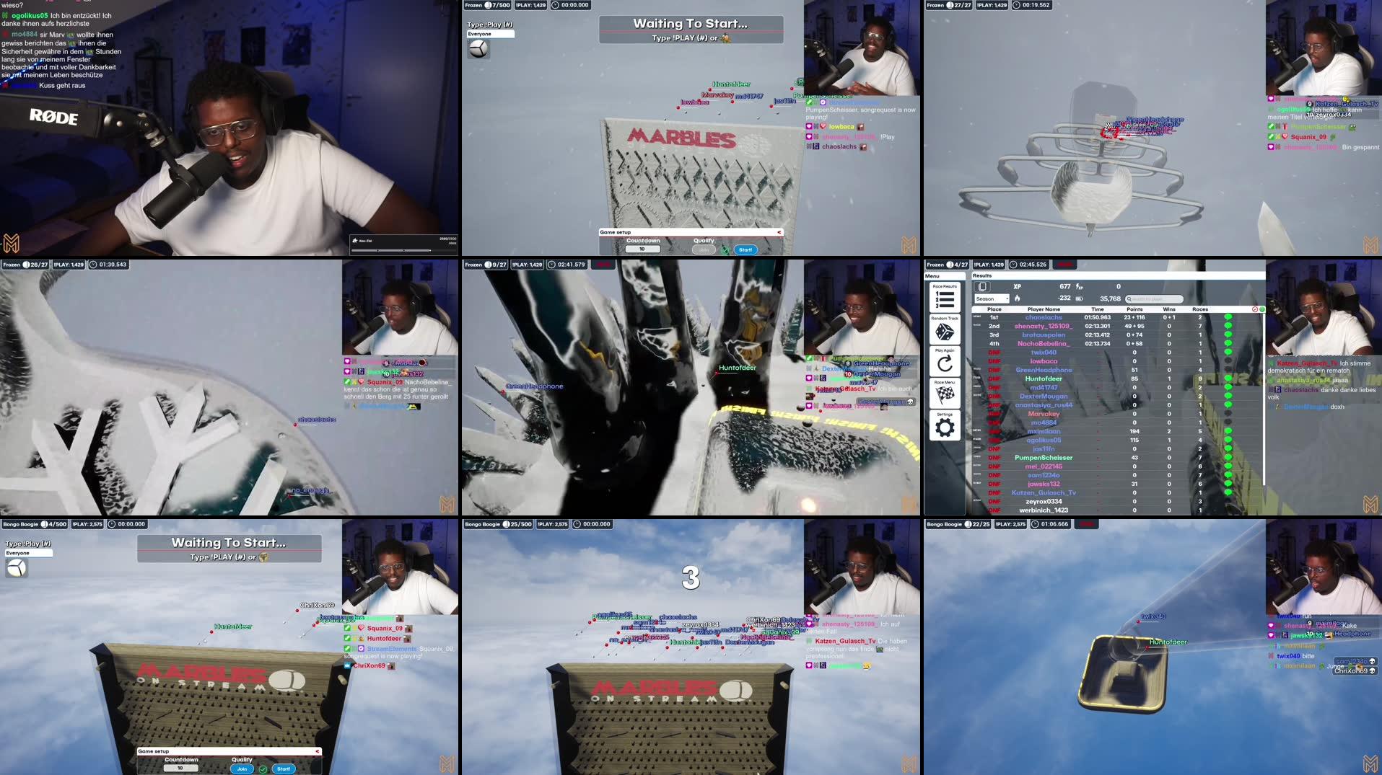Click Countdown value field in Frozen 7/500 frame
1382x775 pixels.
tap(642, 249)
